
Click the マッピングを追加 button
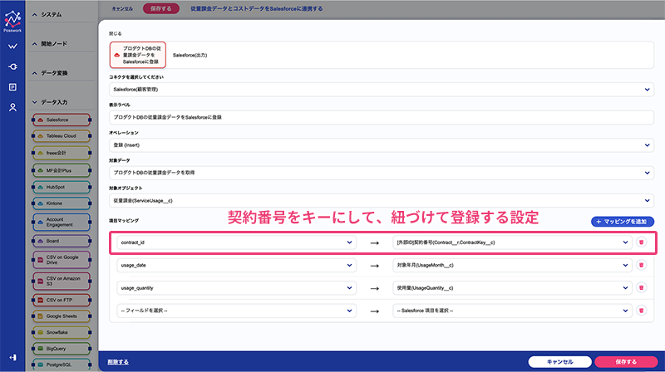pyautogui.click(x=622, y=222)
